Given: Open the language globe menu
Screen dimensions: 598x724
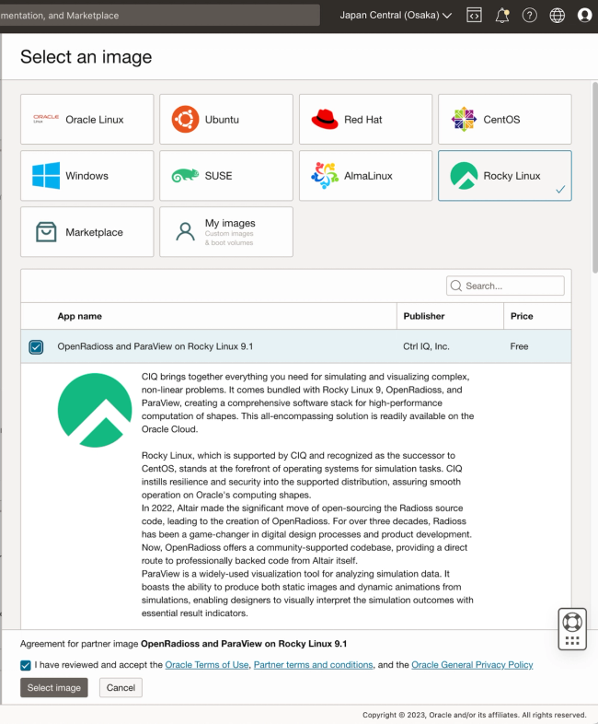Looking at the screenshot, I should [557, 16].
